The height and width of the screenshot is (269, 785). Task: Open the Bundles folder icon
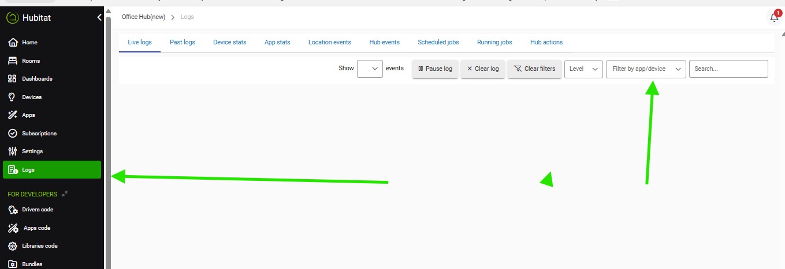click(x=13, y=264)
